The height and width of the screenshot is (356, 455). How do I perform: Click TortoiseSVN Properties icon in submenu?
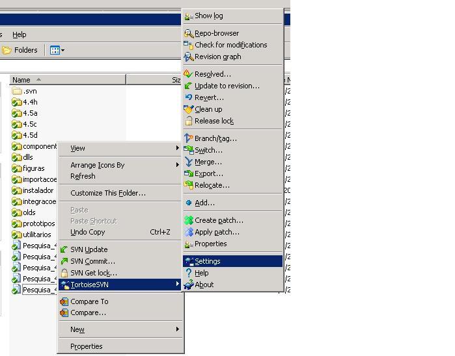(189, 244)
